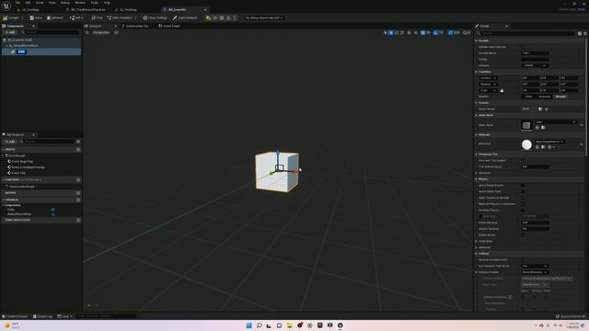The width and height of the screenshot is (589, 331).
Task: Toggle world/local coordinate space icon
Action: pyautogui.click(x=409, y=33)
